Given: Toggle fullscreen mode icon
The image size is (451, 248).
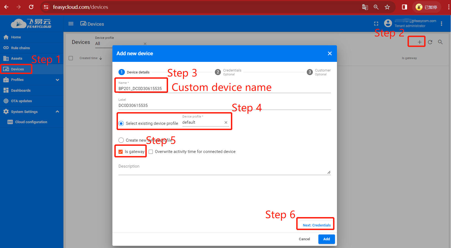Looking at the screenshot, I should tap(376, 24).
